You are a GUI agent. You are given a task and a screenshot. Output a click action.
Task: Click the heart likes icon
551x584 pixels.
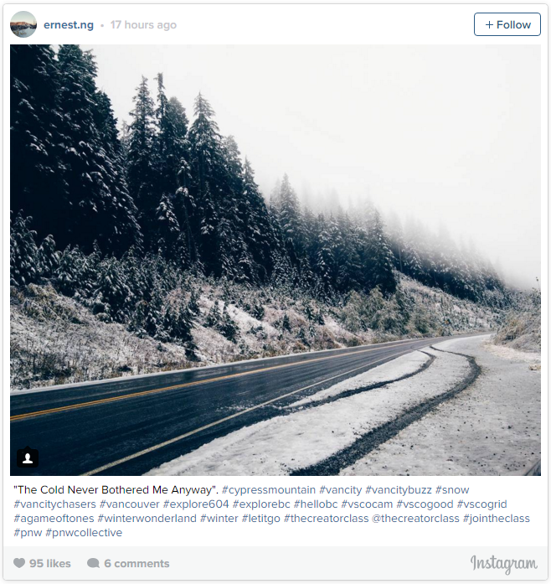19,563
